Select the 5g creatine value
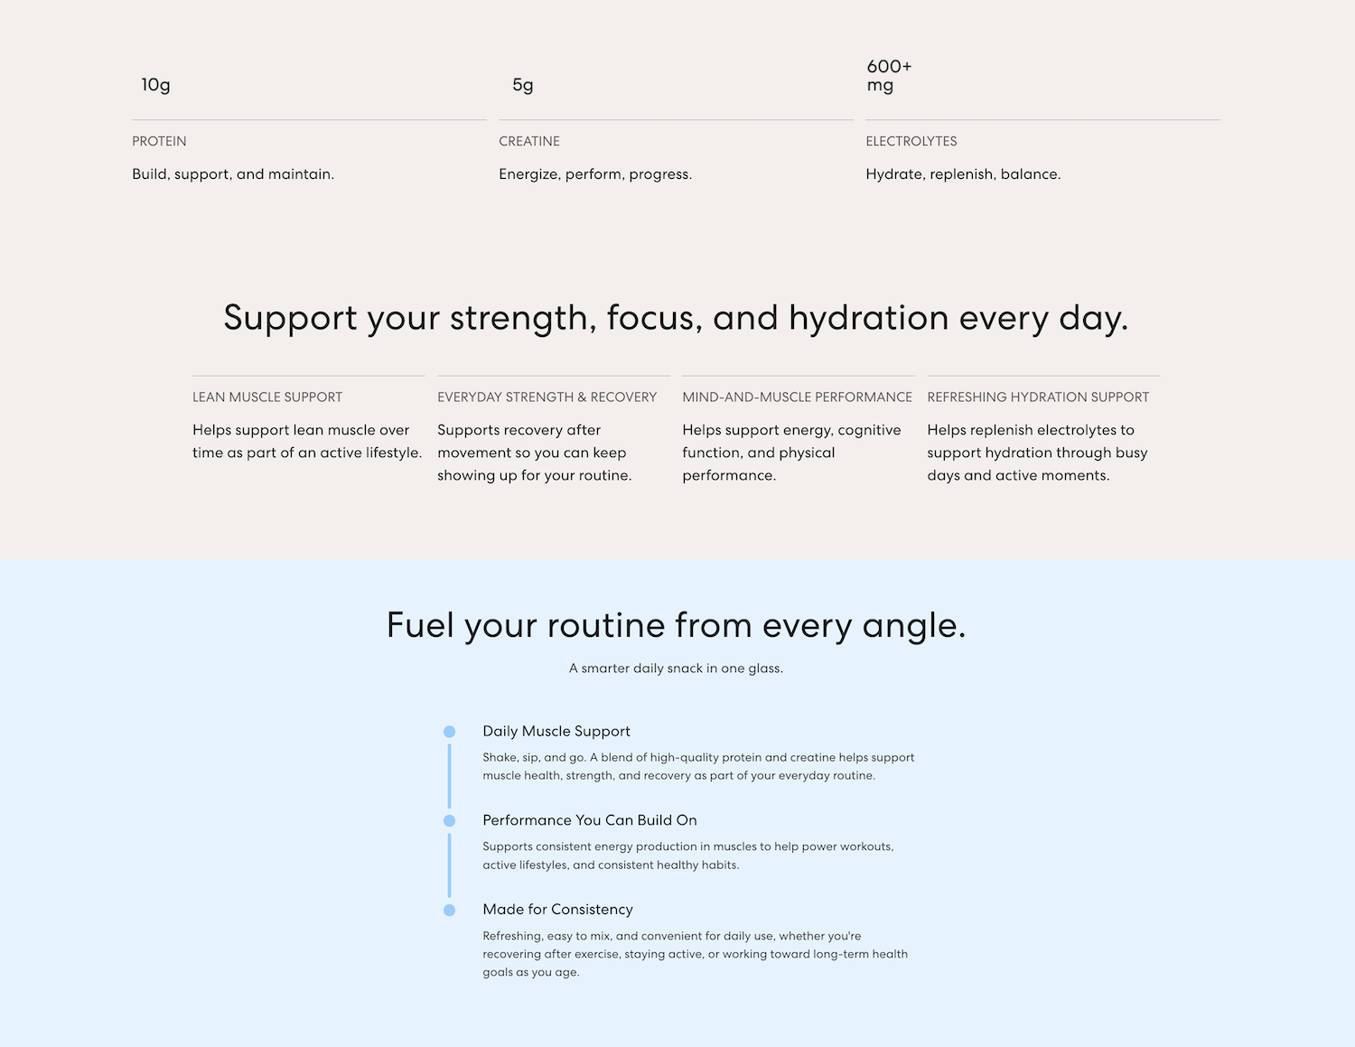The height and width of the screenshot is (1047, 1355). [x=522, y=85]
